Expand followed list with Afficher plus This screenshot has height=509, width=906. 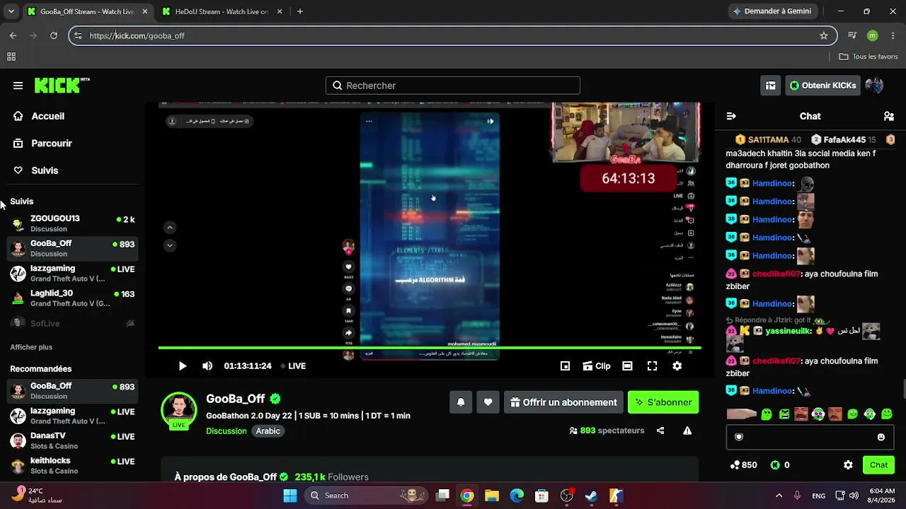point(31,347)
